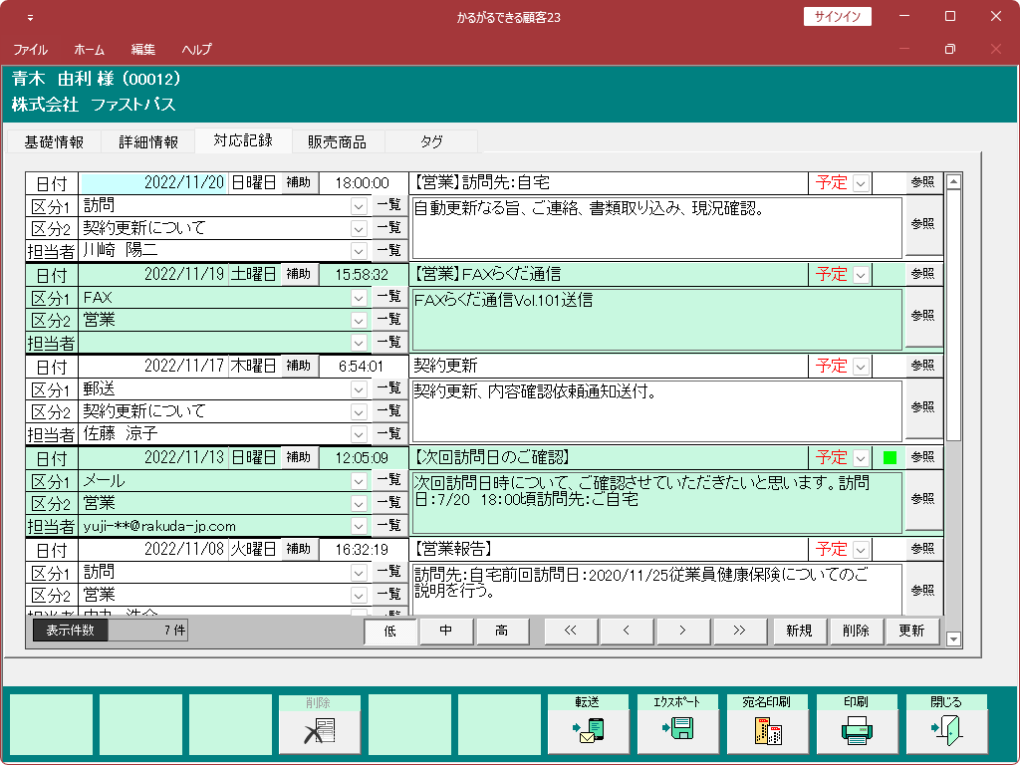Viewport: 1020px width, 765px height.
Task: Click the greyed 削除 delete icon
Action: point(320,731)
